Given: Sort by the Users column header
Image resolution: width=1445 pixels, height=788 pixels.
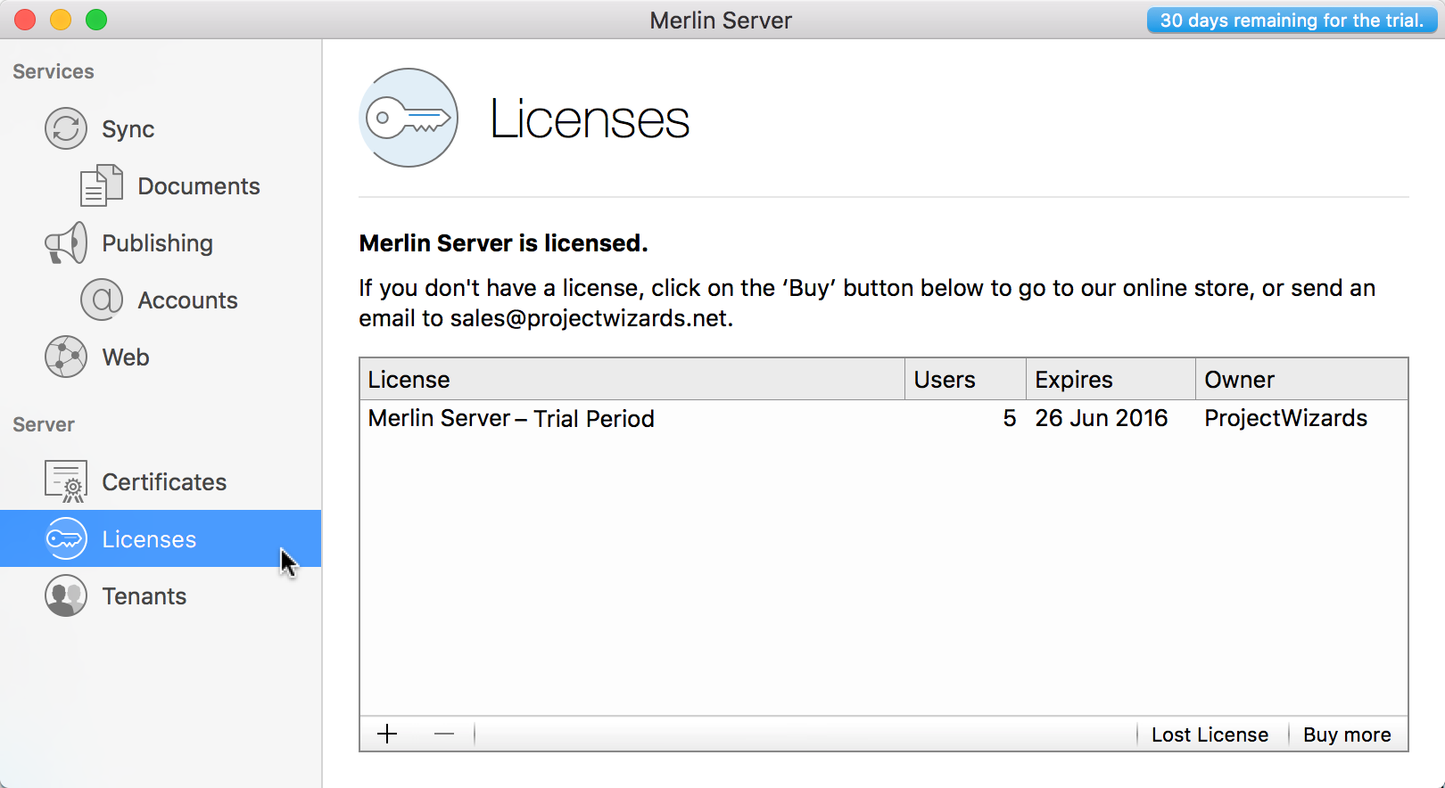Looking at the screenshot, I should [x=965, y=379].
